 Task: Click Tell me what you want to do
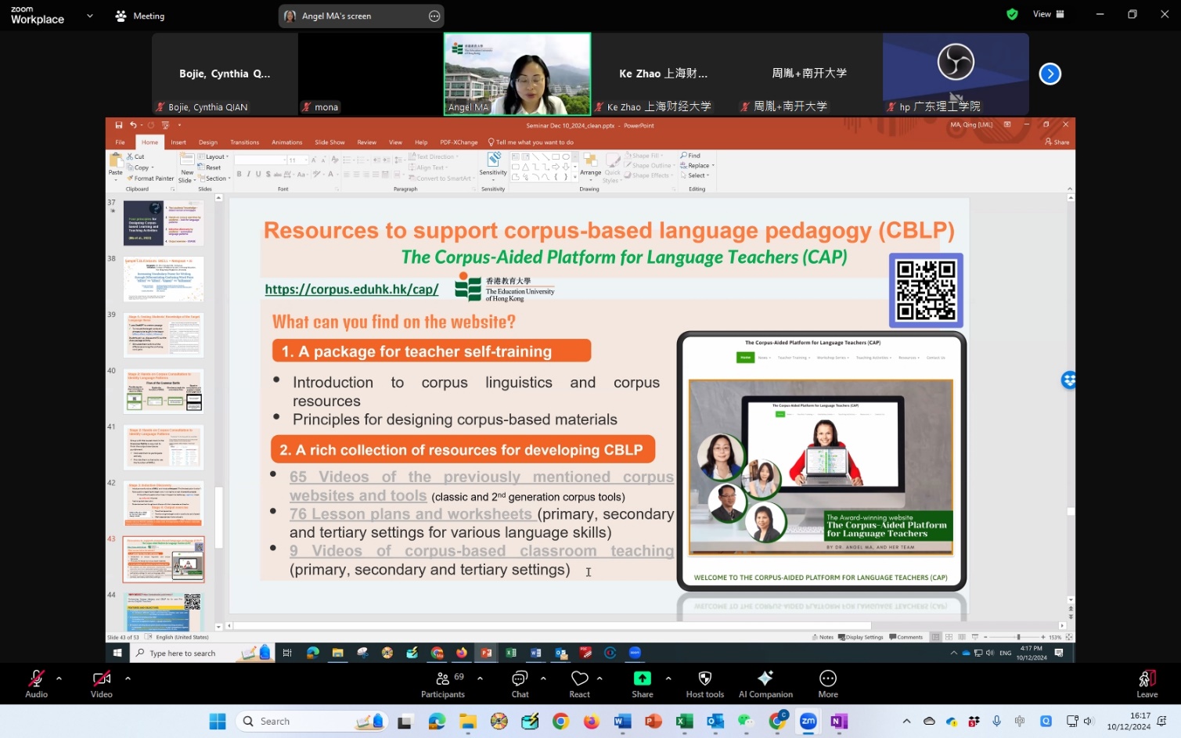click(531, 142)
